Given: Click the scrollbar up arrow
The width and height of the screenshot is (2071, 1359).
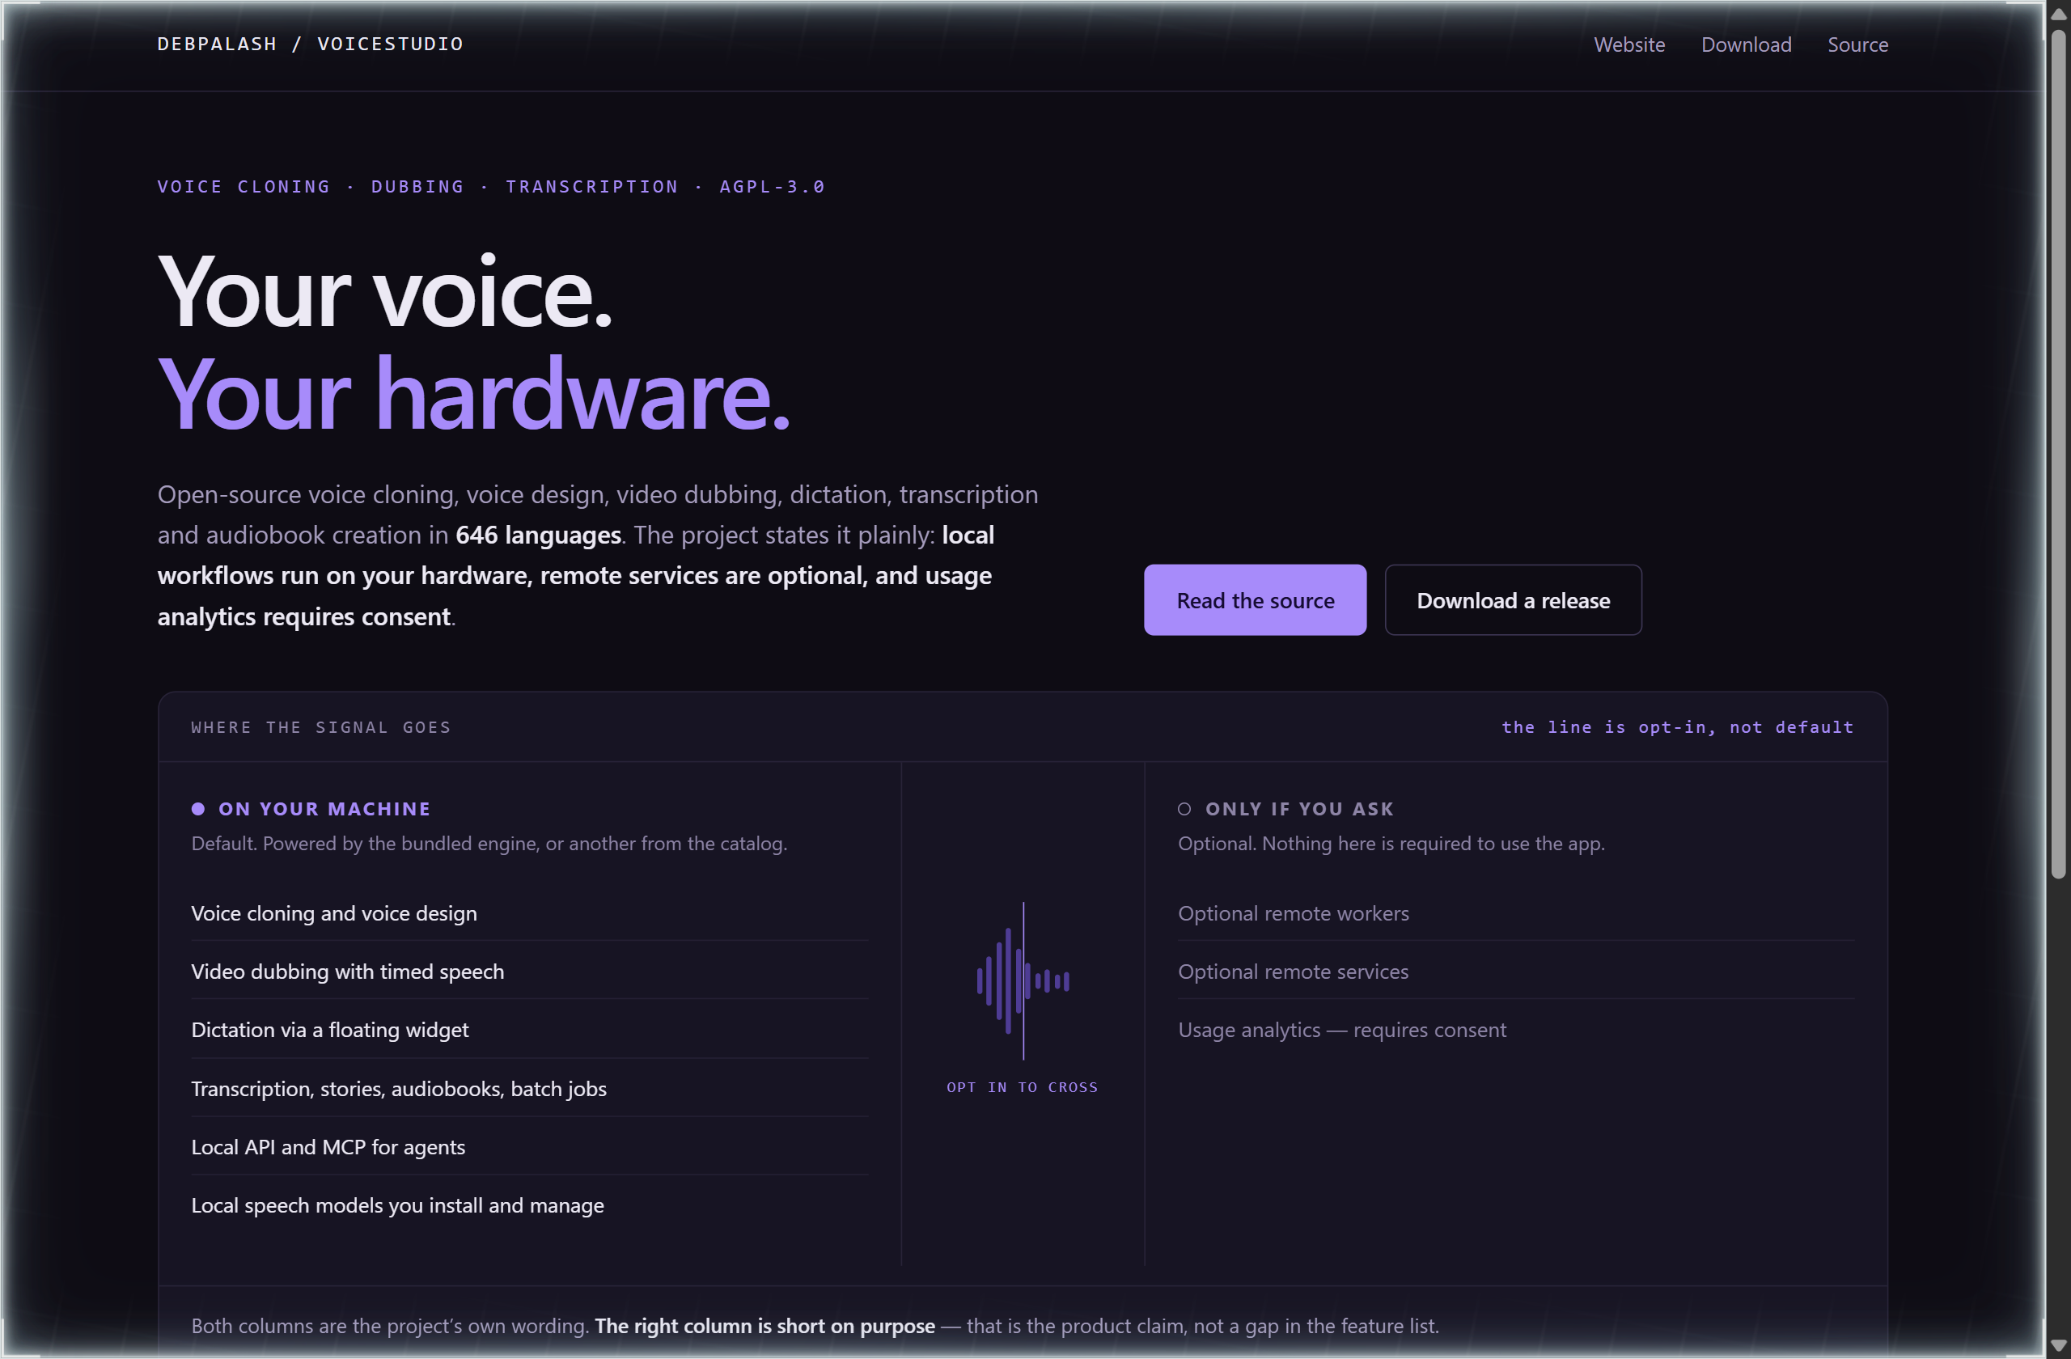Looking at the screenshot, I should coord(2057,14).
